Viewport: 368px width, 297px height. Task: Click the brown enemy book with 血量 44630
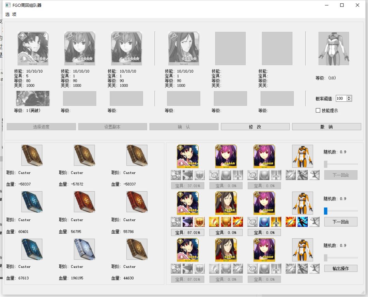(137, 249)
